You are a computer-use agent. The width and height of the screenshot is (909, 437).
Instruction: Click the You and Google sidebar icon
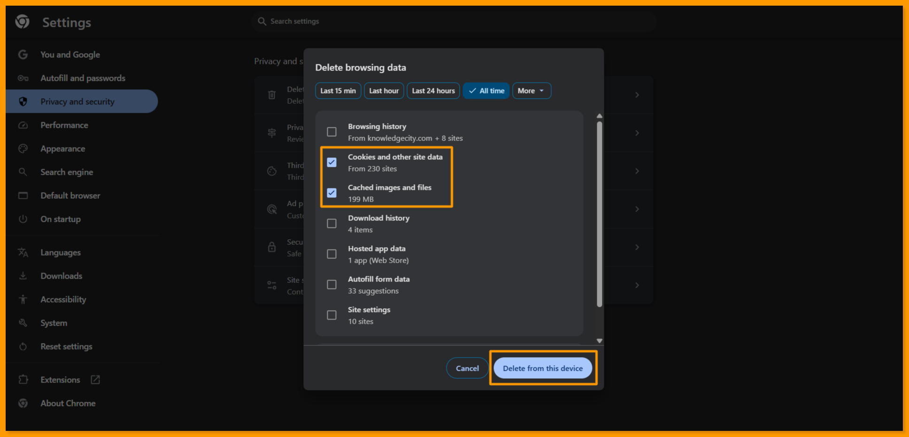[23, 55]
